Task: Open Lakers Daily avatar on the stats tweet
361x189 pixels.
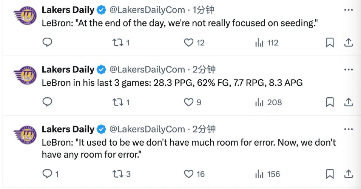Action: pos(25,75)
